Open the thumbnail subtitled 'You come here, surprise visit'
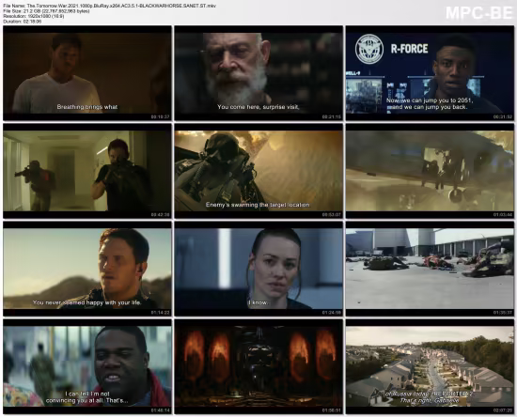 258,73
